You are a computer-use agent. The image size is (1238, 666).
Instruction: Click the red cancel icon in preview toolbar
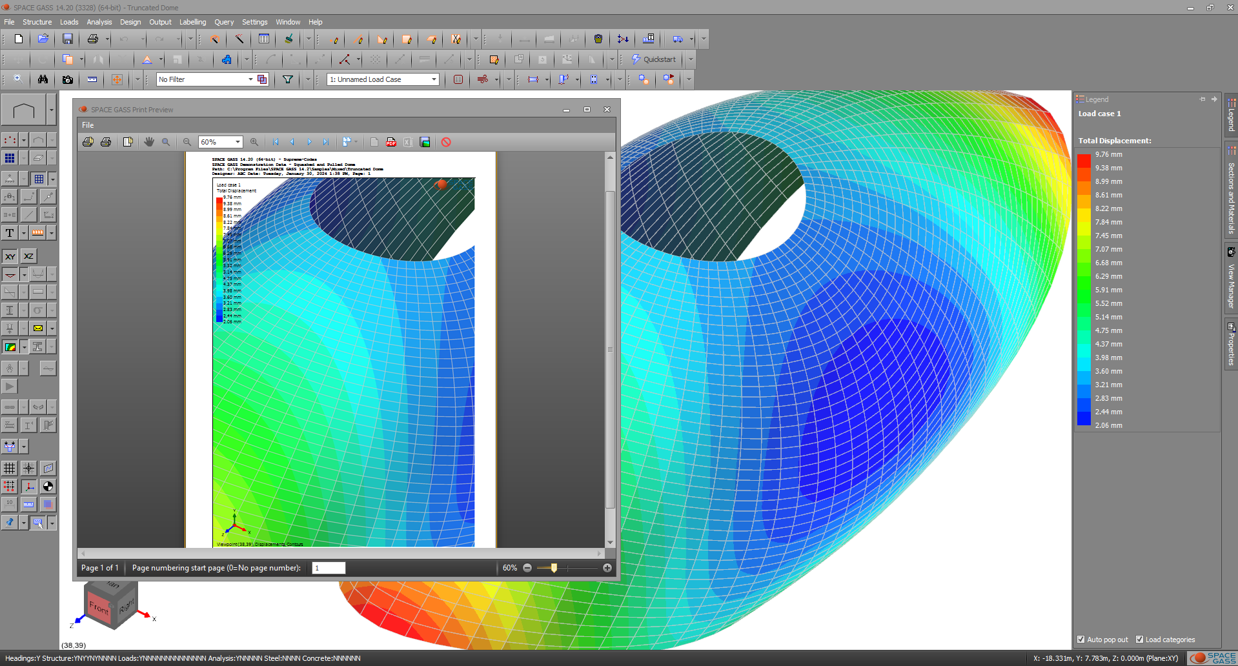pyautogui.click(x=446, y=142)
